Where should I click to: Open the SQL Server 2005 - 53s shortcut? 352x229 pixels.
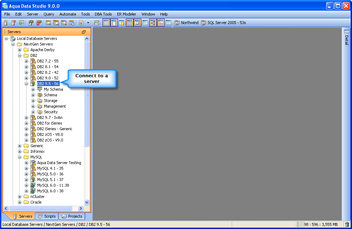click(x=223, y=23)
